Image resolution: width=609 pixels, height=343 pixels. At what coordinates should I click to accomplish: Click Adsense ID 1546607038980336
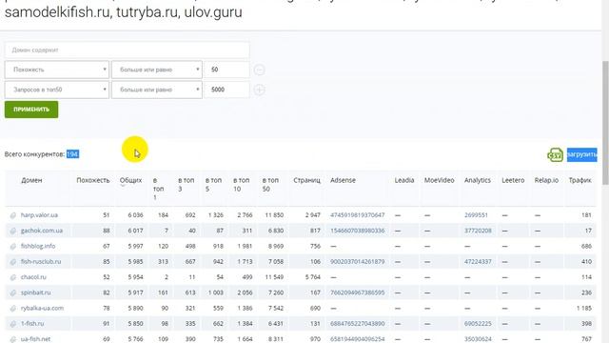(358, 231)
